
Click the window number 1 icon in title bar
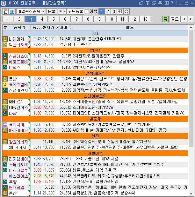(x=3, y=3)
